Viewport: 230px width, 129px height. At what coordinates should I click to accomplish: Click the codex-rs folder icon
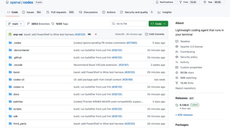[10, 87]
